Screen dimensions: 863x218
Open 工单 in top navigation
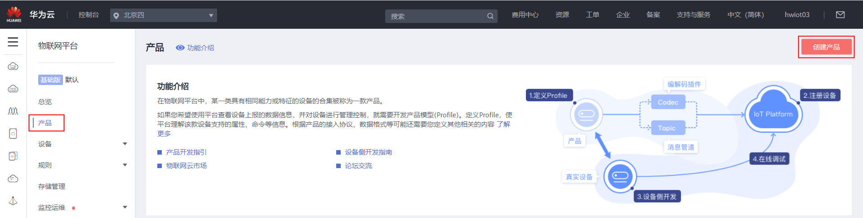coord(592,15)
